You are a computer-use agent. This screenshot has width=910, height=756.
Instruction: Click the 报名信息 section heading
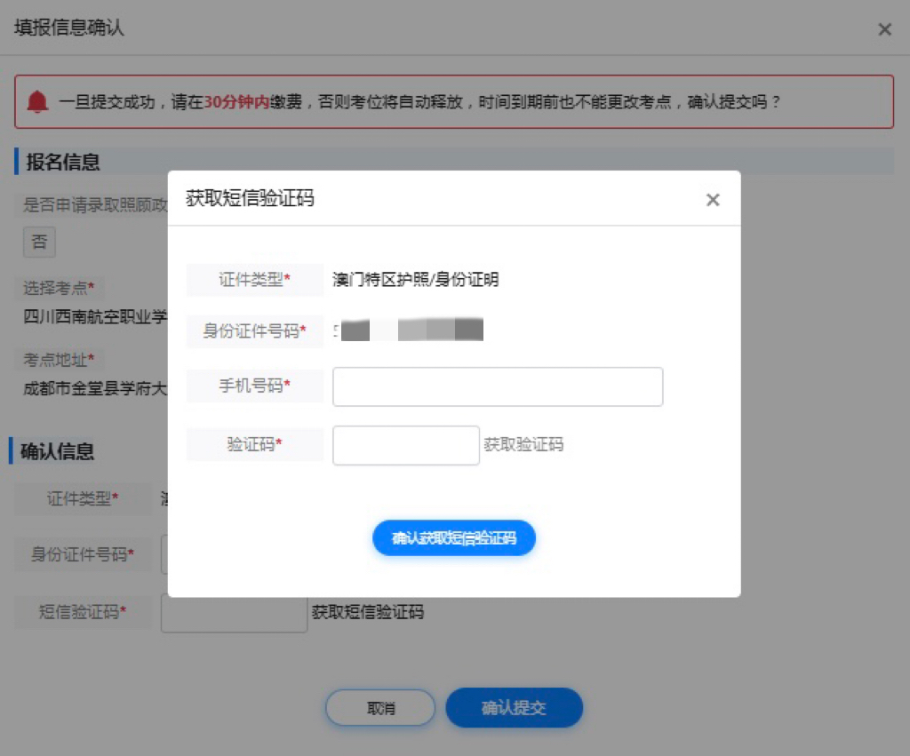click(x=62, y=162)
